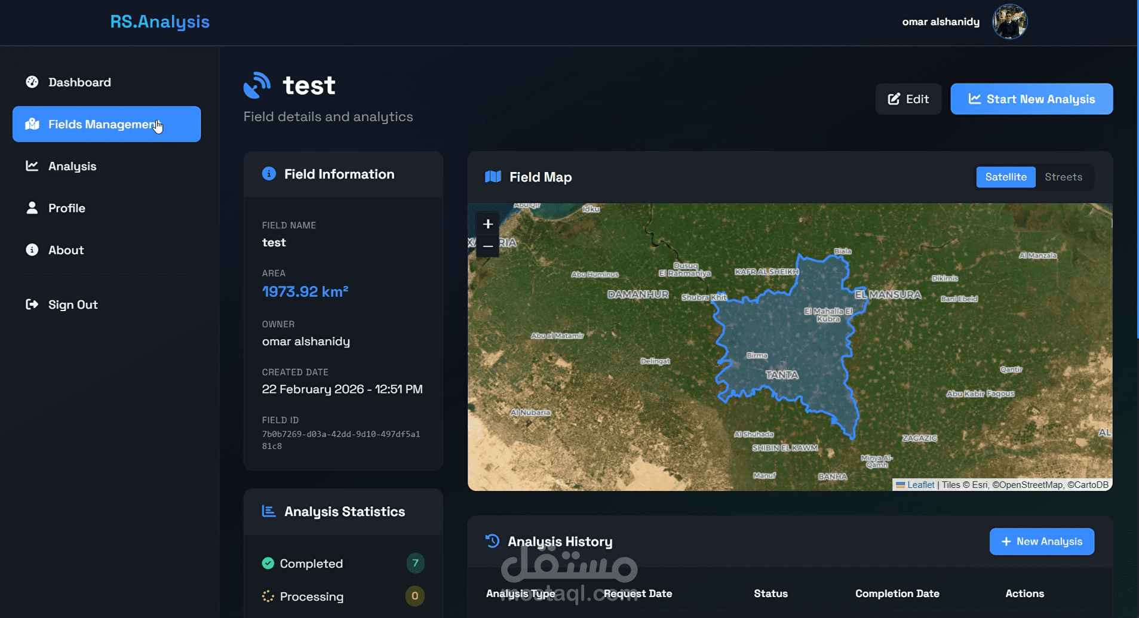Viewport: 1139px width, 618px height.
Task: Click the Profile person icon
Action: click(32, 208)
